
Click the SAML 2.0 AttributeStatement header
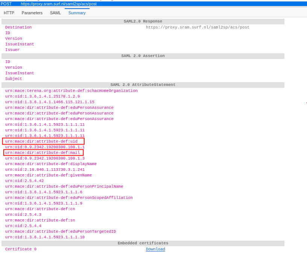[143, 85]
